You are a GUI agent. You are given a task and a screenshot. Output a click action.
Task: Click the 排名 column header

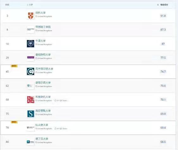7,5
